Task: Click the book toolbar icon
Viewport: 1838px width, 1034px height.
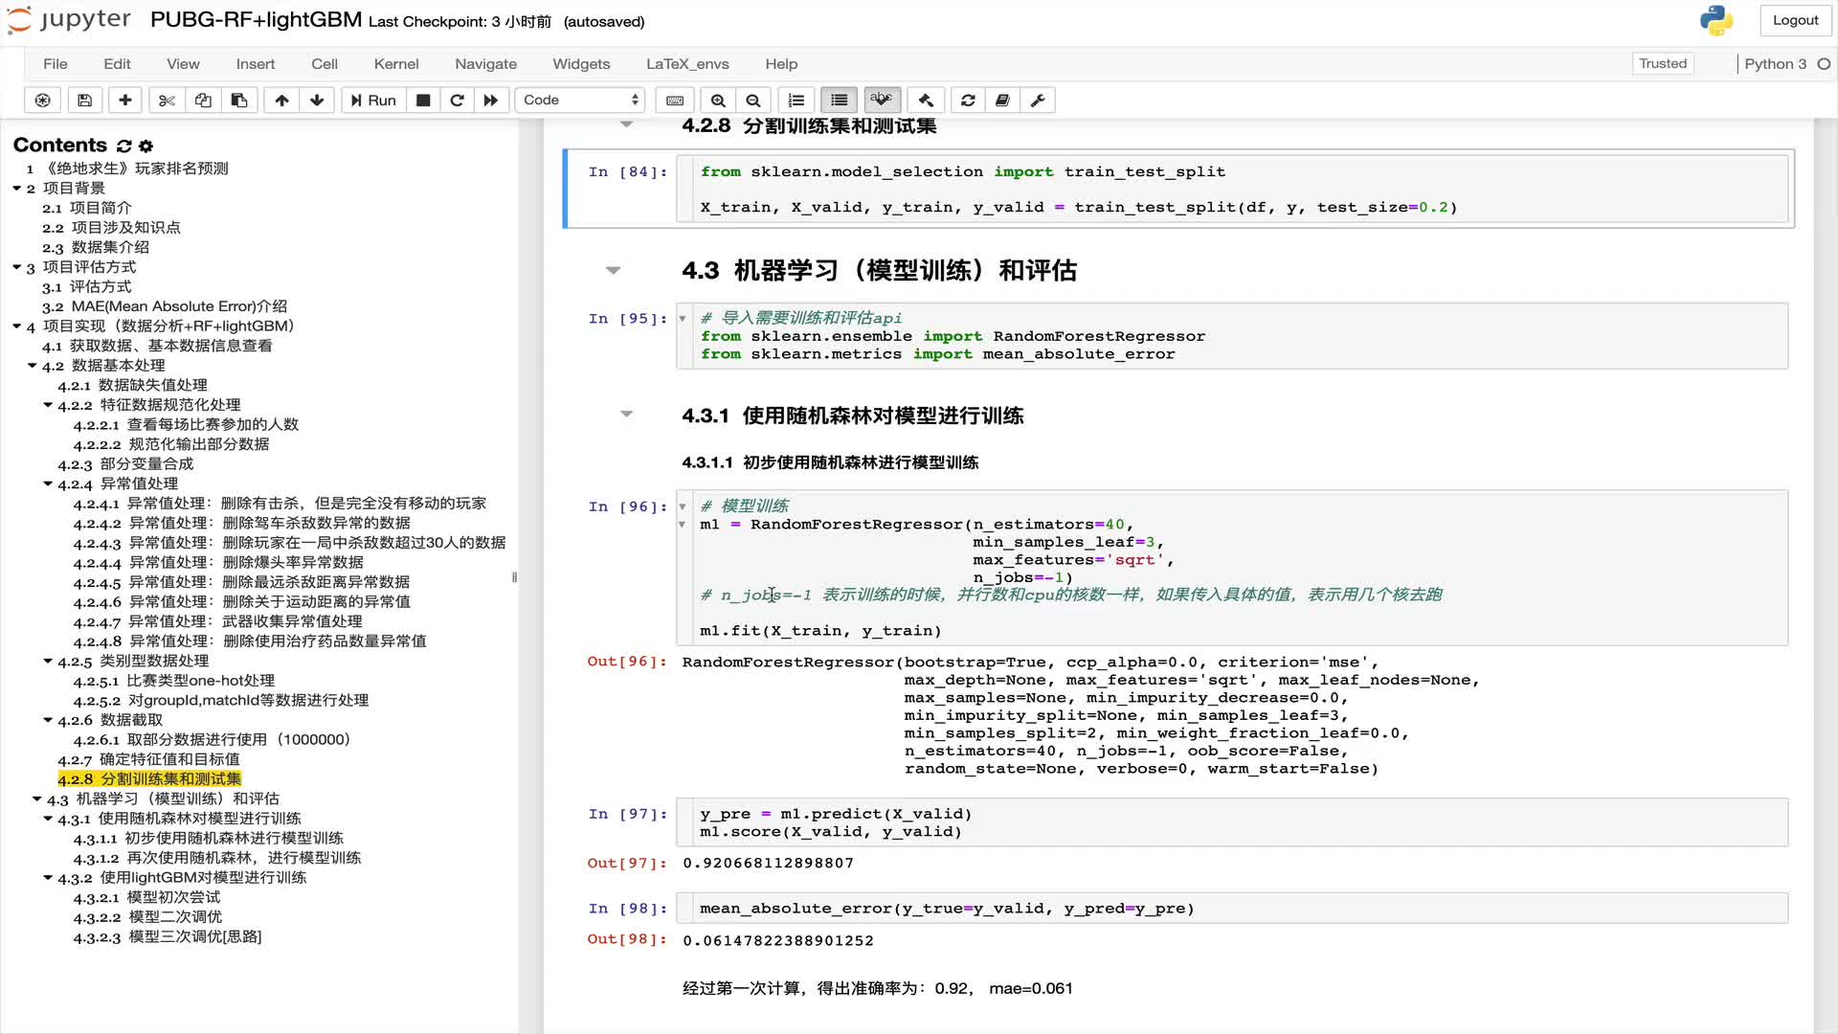Action: coord(1002,100)
